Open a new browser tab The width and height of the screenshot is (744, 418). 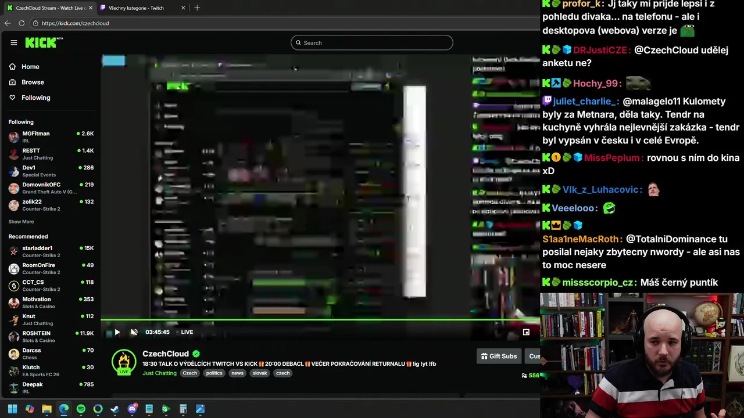coord(197,8)
